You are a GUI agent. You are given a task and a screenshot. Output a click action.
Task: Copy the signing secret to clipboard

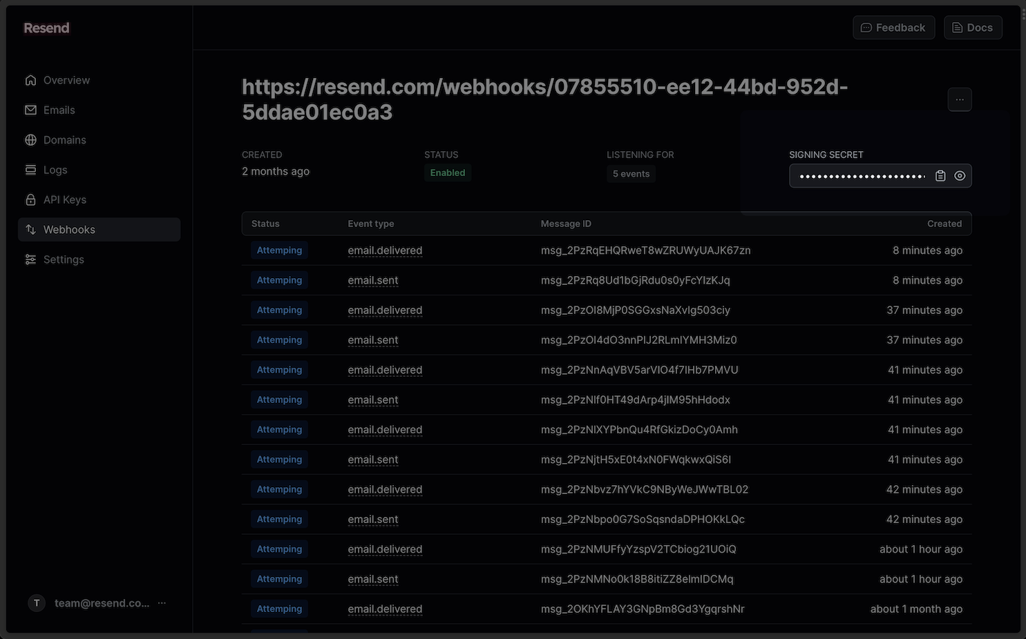point(940,176)
